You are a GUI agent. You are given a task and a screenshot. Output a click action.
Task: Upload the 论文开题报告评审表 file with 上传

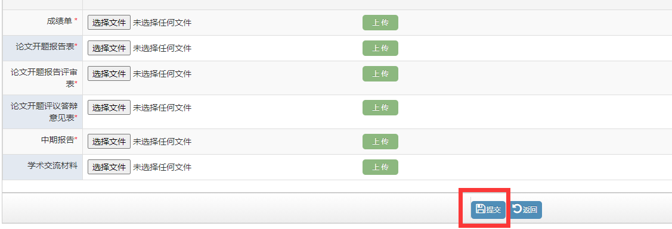click(380, 74)
